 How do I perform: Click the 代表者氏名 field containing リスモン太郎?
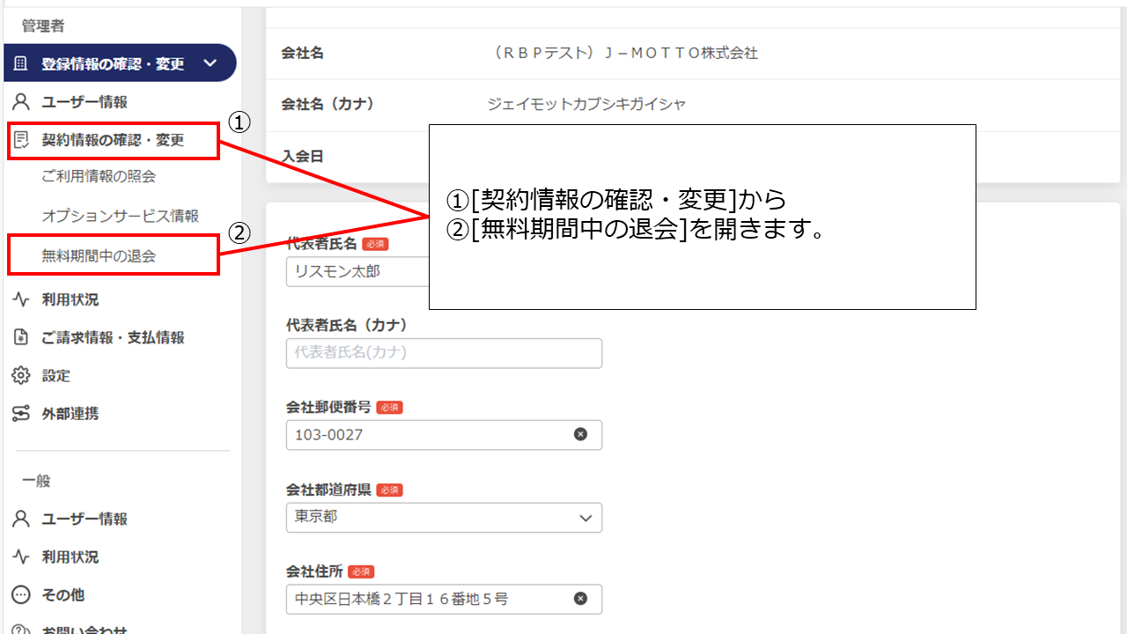click(357, 271)
